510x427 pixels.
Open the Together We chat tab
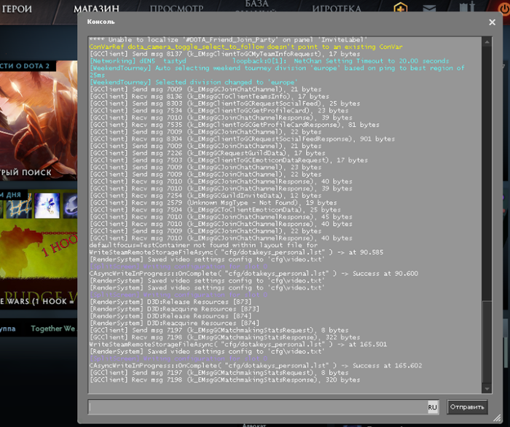pos(52,329)
